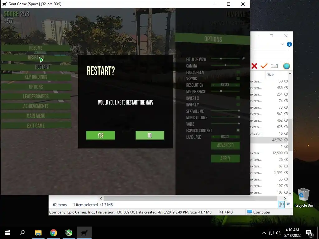The image size is (319, 239).
Task: Click Explorer vertical scrollbar up arrow
Action: coord(290,73)
